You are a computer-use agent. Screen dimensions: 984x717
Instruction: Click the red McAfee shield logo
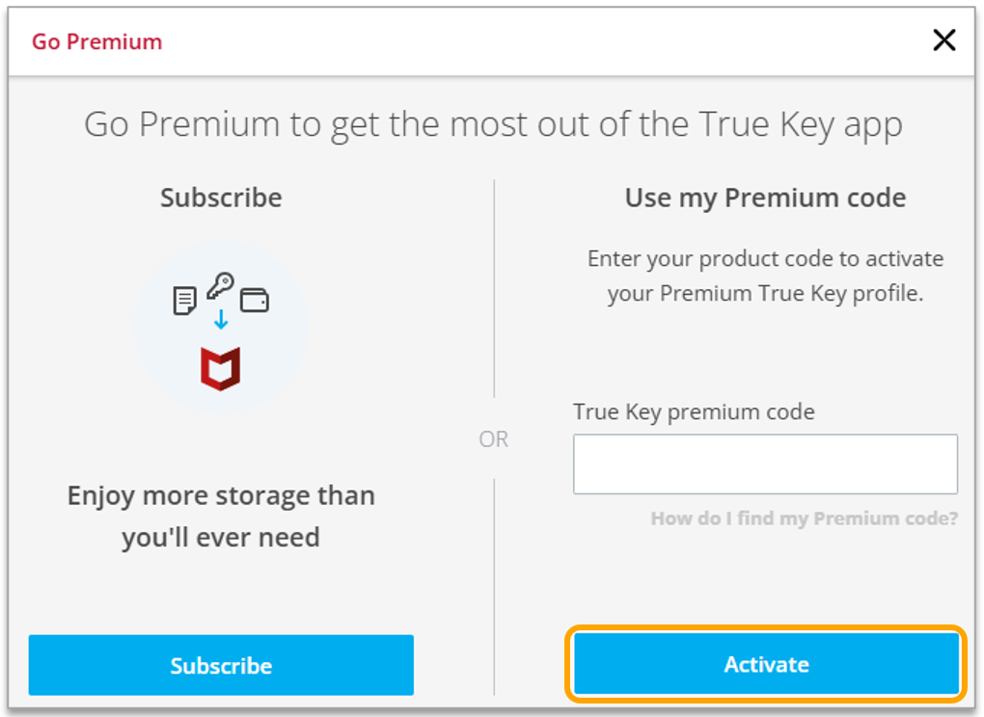pos(221,368)
